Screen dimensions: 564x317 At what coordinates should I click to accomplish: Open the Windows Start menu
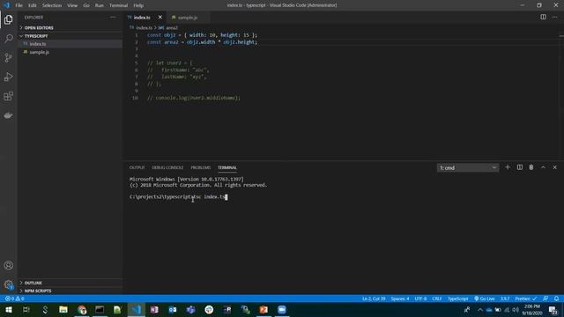pos(9,309)
